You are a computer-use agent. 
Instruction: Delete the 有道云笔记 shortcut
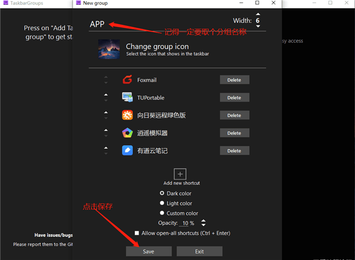coord(234,151)
